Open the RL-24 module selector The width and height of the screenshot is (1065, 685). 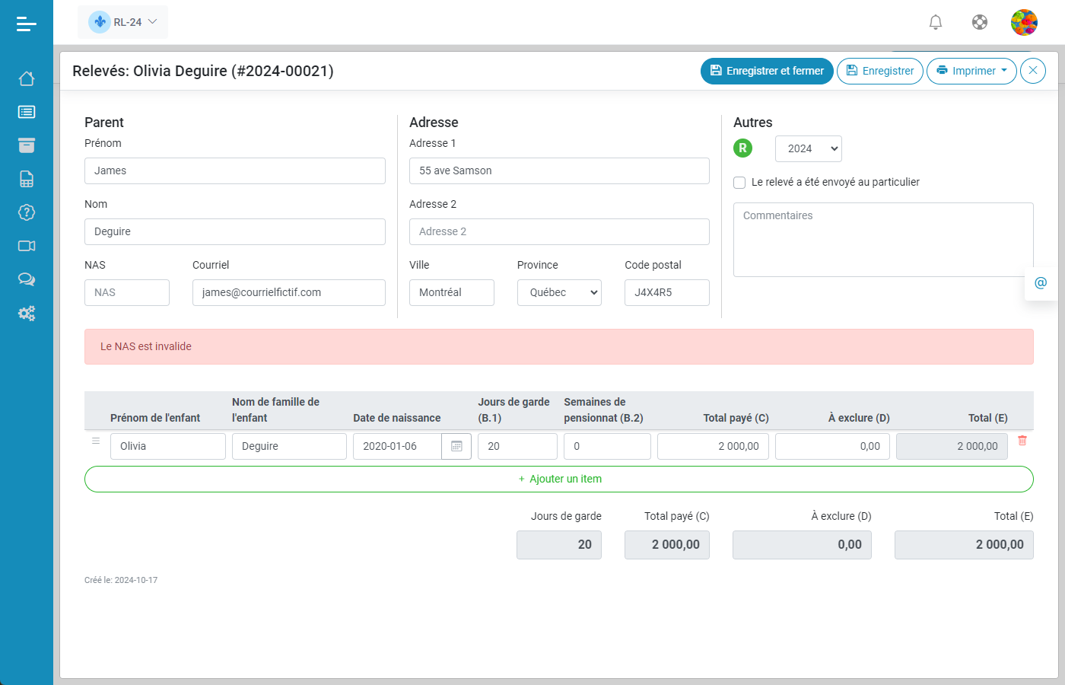123,22
